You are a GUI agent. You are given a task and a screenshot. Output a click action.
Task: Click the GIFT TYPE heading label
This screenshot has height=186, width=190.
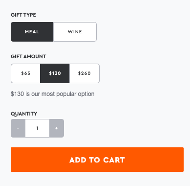(23, 15)
